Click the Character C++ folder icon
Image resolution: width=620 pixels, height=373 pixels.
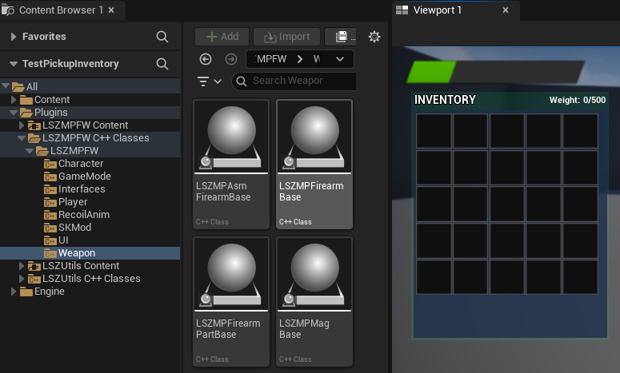(50, 164)
